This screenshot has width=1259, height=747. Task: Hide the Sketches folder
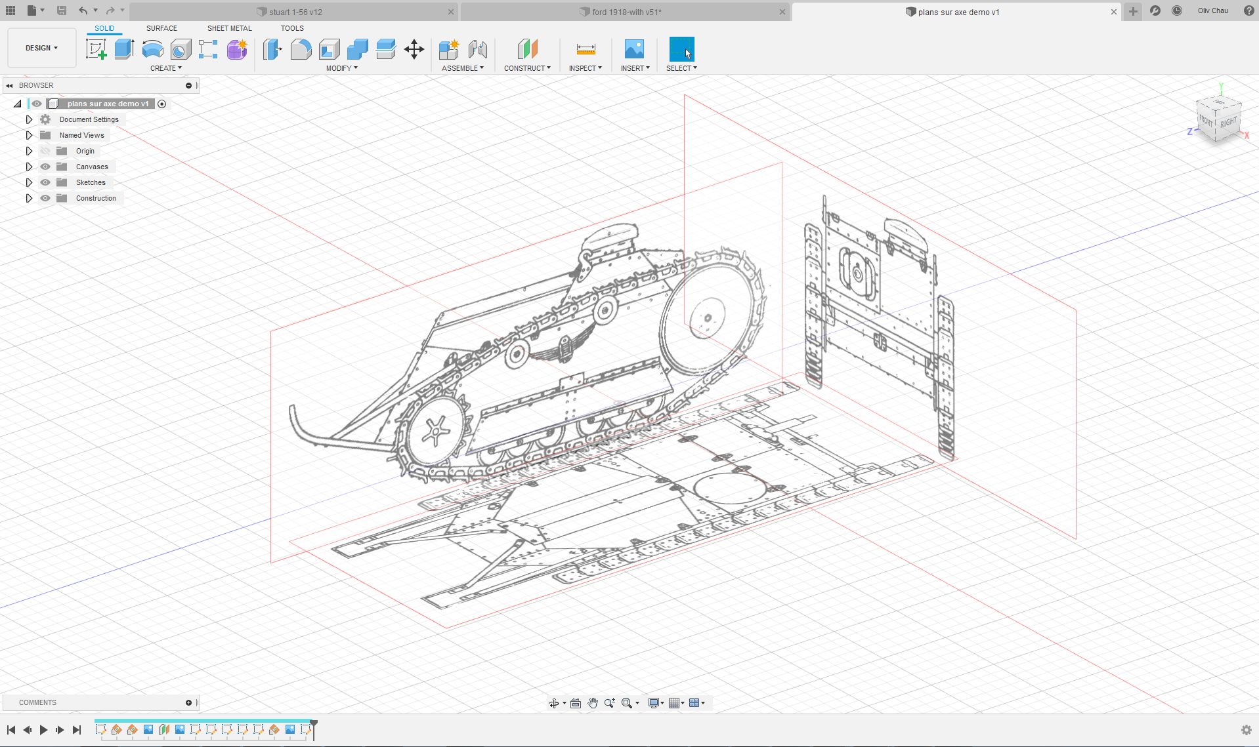point(45,182)
